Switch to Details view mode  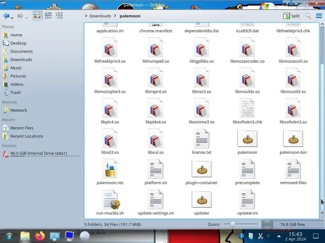pyautogui.click(x=59, y=16)
